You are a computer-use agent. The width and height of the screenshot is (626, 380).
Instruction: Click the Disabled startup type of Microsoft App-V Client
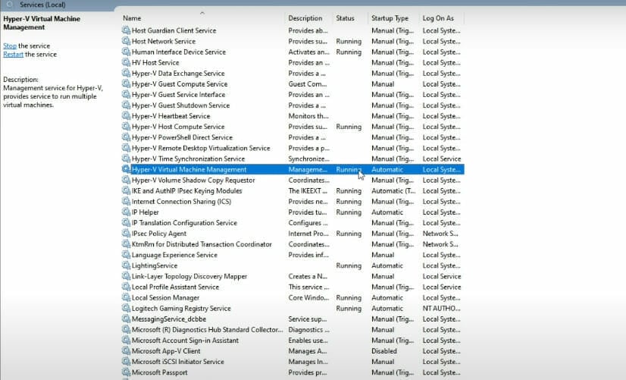(x=384, y=351)
